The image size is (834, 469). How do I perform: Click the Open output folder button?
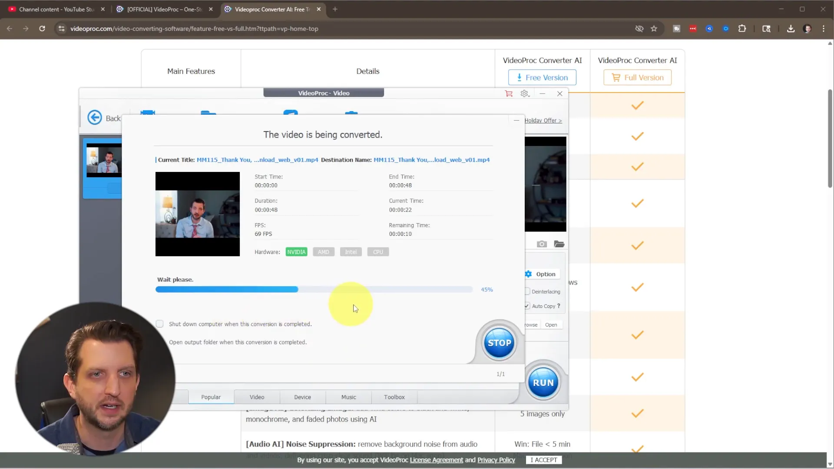click(551, 325)
